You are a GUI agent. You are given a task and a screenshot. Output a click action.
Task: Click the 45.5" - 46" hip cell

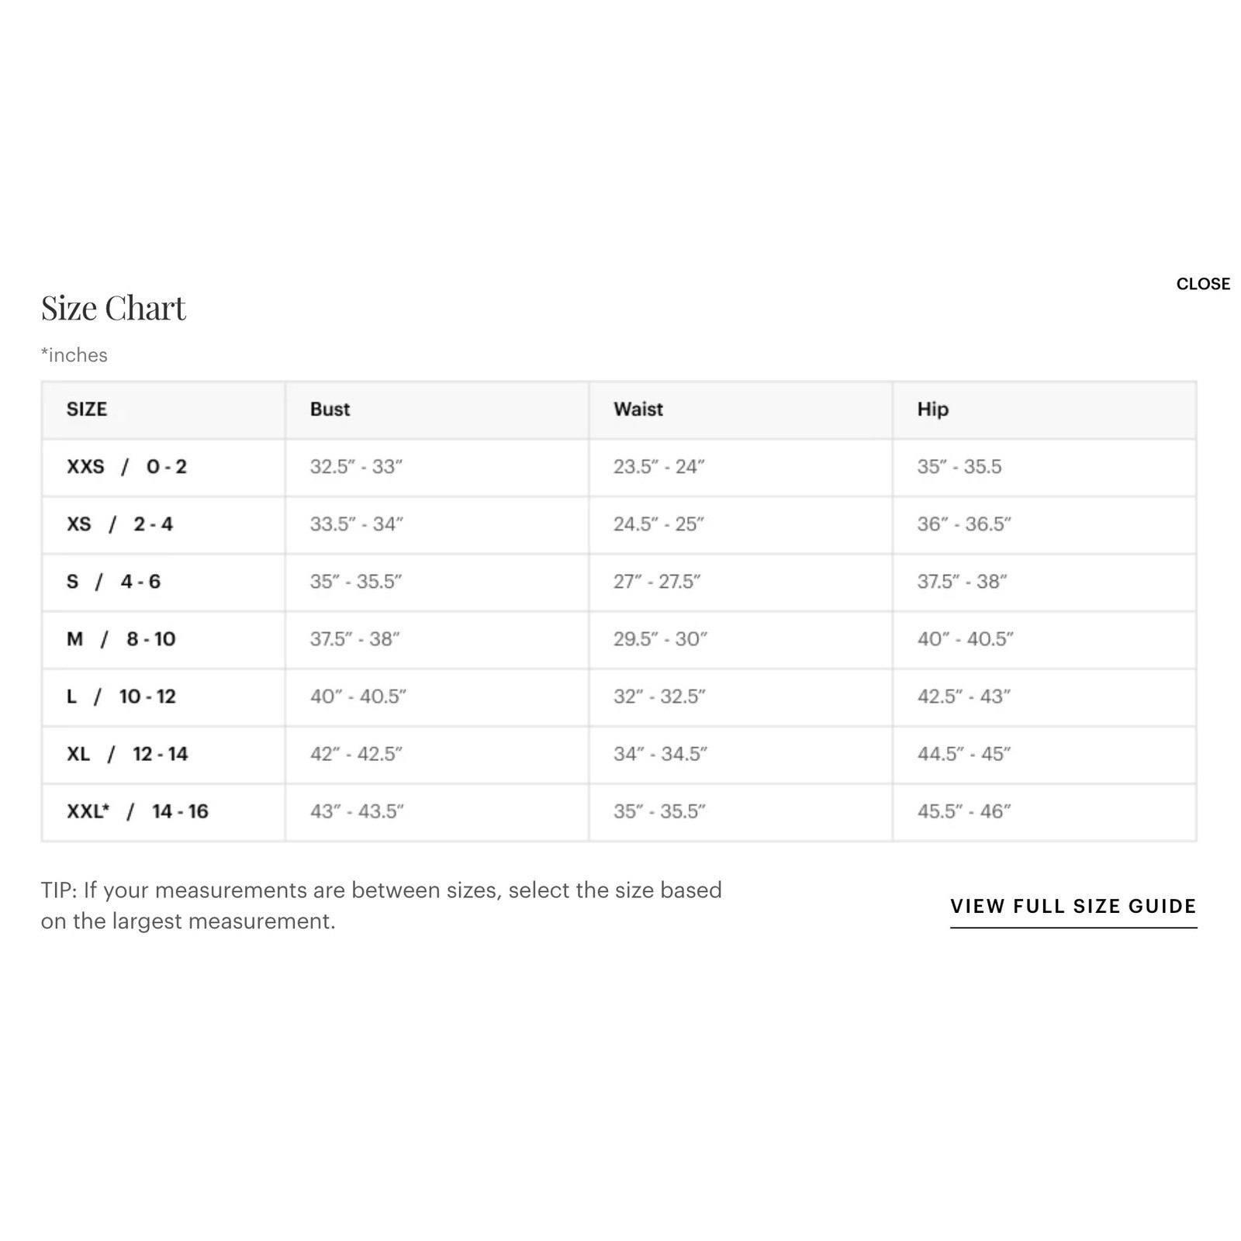click(963, 811)
